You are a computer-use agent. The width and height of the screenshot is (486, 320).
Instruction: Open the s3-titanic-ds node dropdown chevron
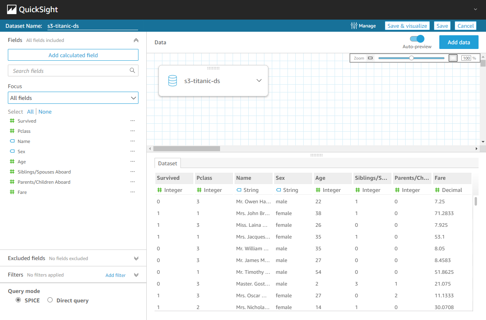click(259, 80)
